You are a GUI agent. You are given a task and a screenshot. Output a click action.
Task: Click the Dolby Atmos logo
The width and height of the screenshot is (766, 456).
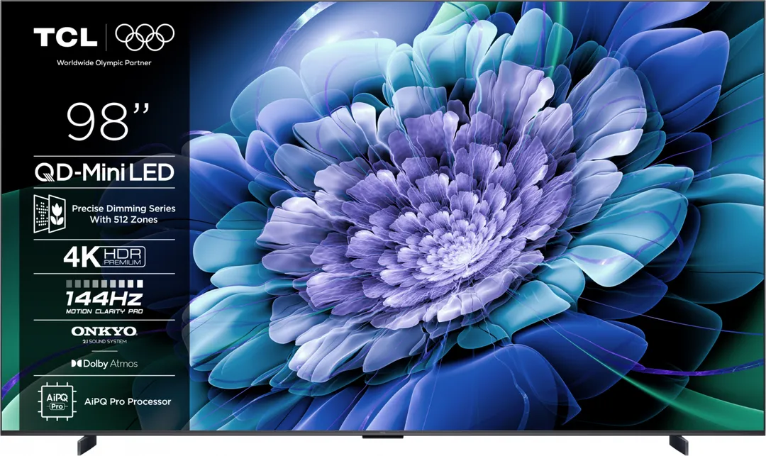click(x=104, y=363)
